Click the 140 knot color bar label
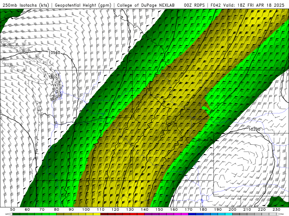 [144, 210]
